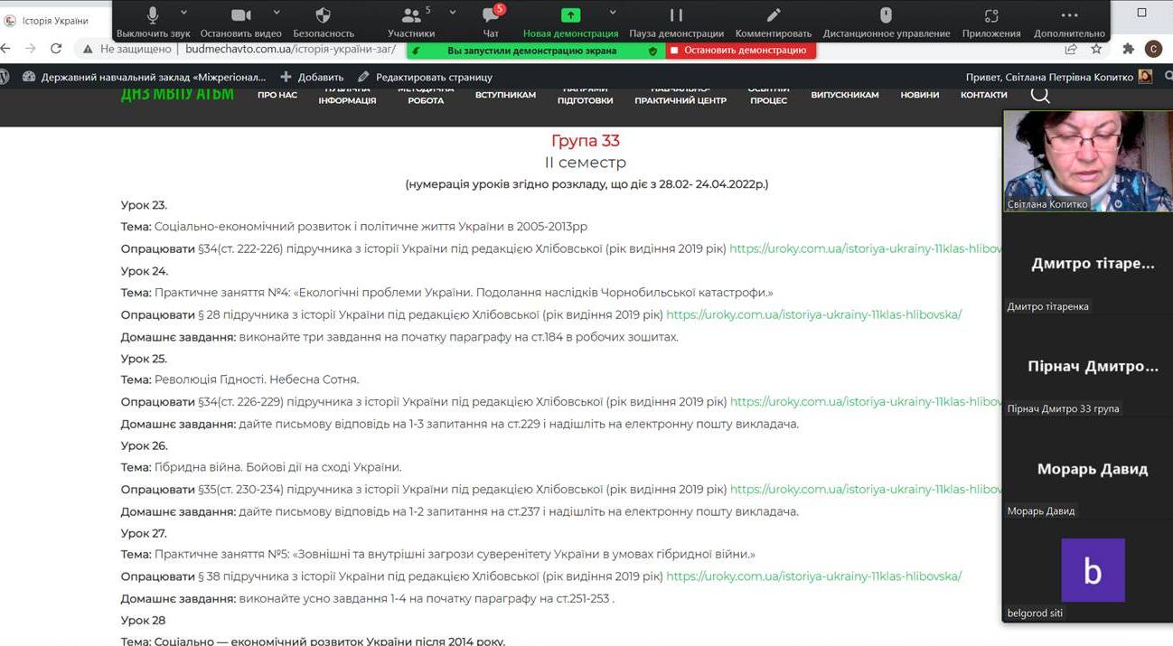This screenshot has width=1173, height=646.
Task: Reload the browser page
Action: pyautogui.click(x=56, y=50)
